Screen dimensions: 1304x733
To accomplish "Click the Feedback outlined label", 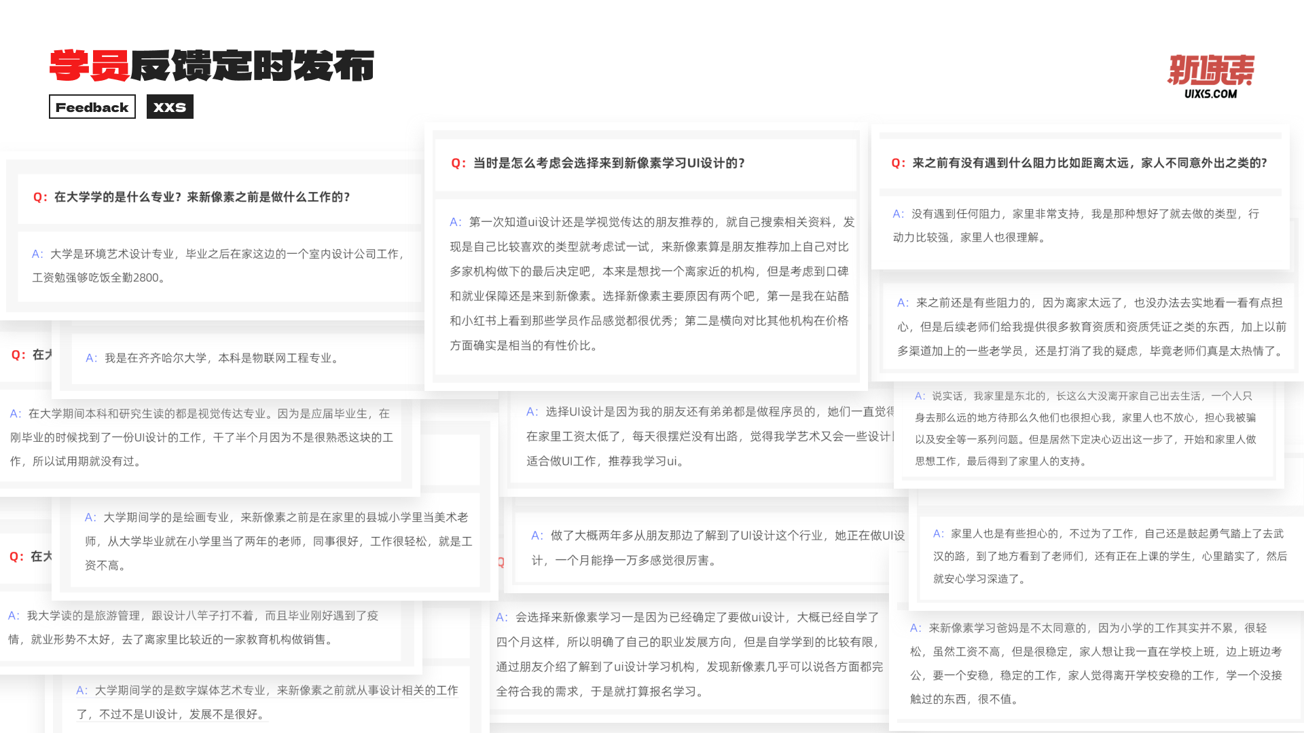I will 92,107.
